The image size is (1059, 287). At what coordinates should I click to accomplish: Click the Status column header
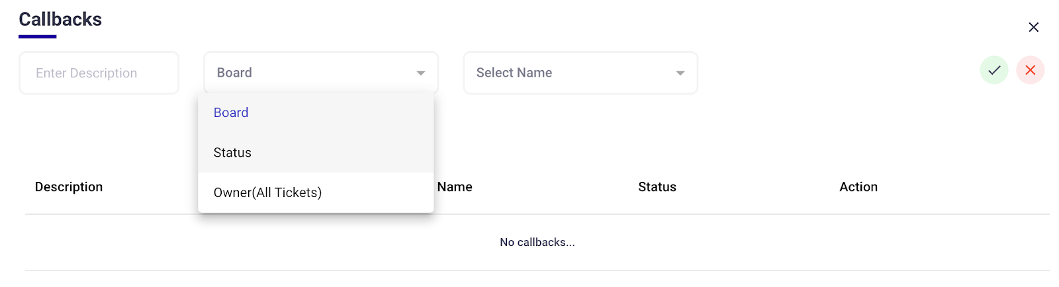coord(657,187)
